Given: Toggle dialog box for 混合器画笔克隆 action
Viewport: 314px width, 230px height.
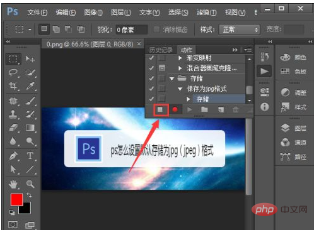Looking at the screenshot, I should point(161,68).
